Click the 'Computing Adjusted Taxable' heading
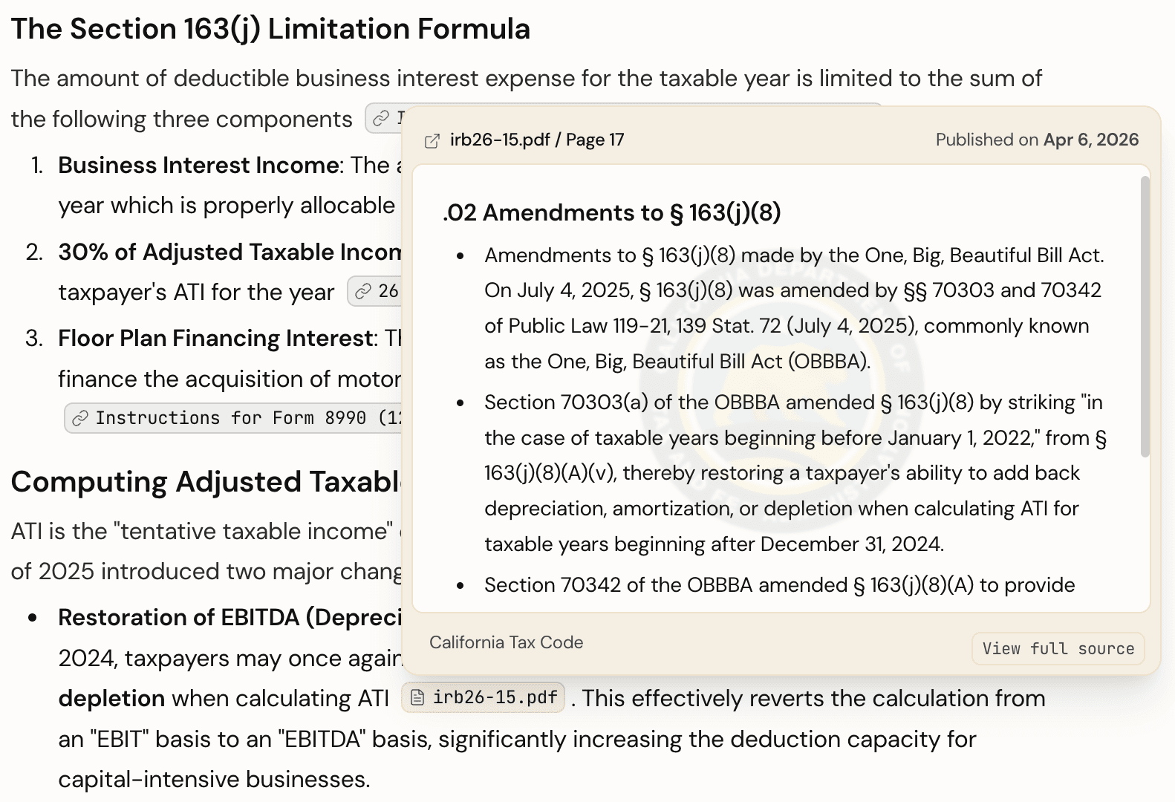The width and height of the screenshot is (1175, 802). coord(206,482)
